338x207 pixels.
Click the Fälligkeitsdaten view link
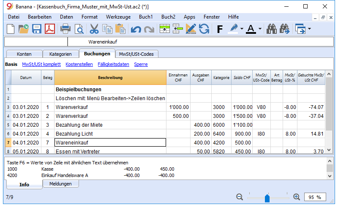[113, 64]
